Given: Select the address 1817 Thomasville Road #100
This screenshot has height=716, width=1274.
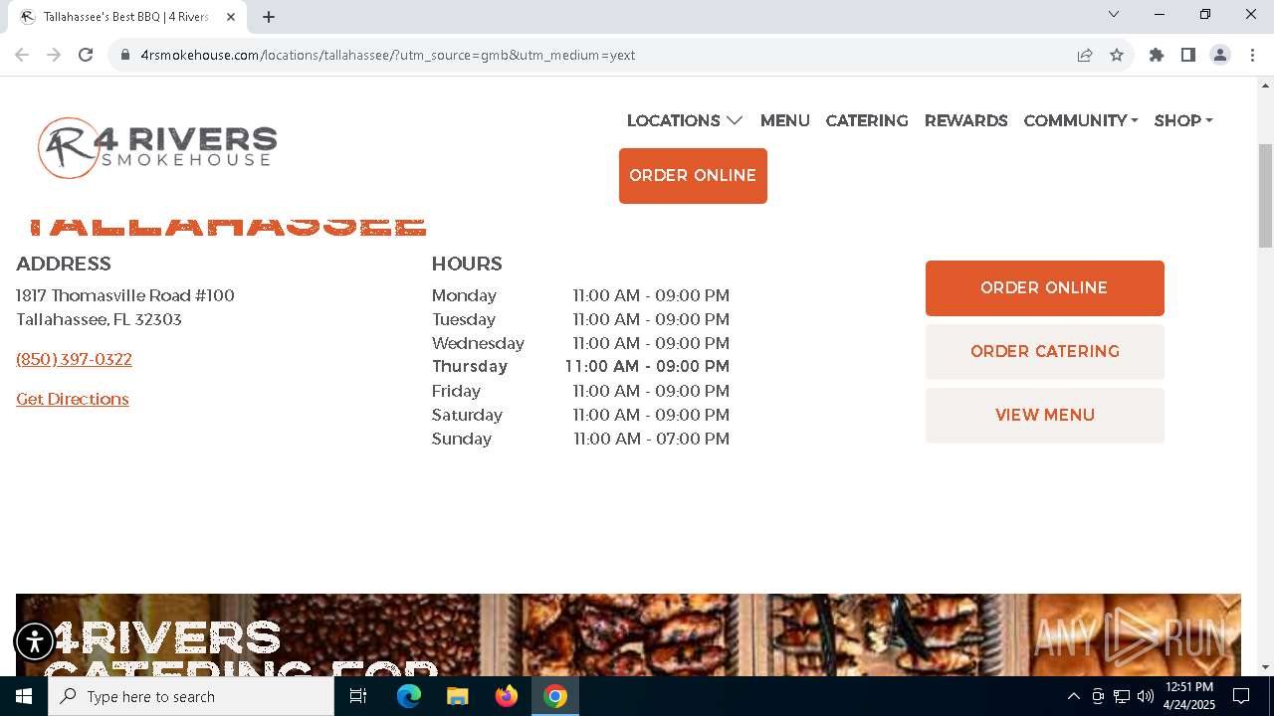Looking at the screenshot, I should (125, 295).
